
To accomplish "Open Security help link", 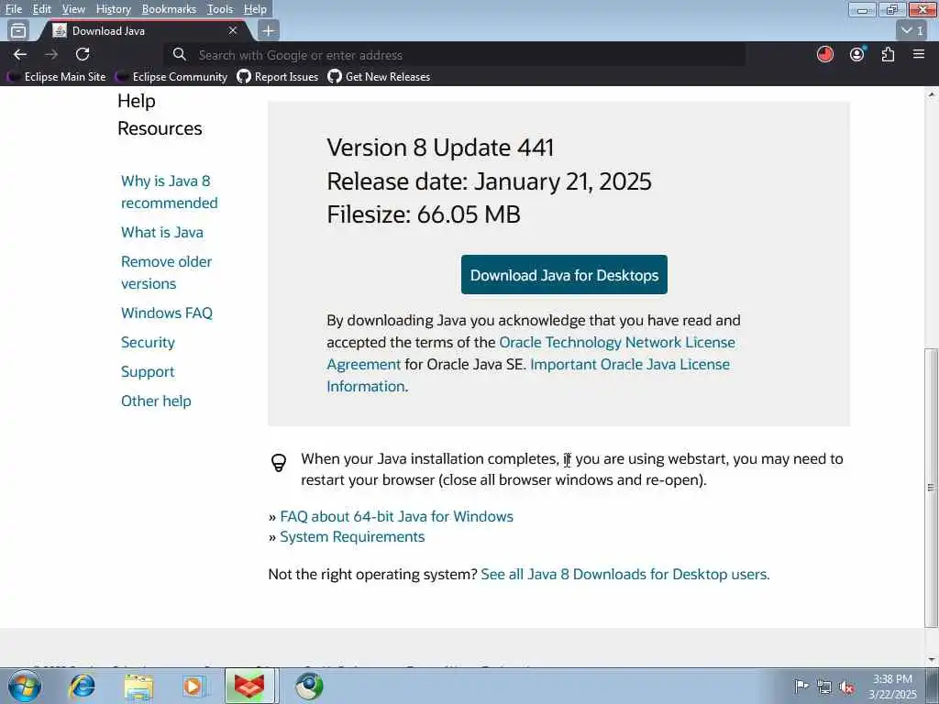I will [148, 343].
